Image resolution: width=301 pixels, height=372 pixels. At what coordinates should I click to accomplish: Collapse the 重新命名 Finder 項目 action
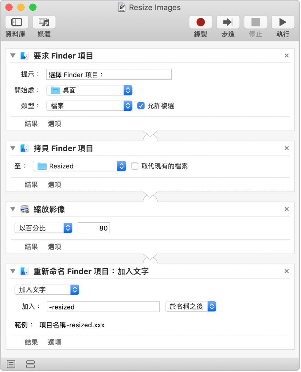pos(13,271)
